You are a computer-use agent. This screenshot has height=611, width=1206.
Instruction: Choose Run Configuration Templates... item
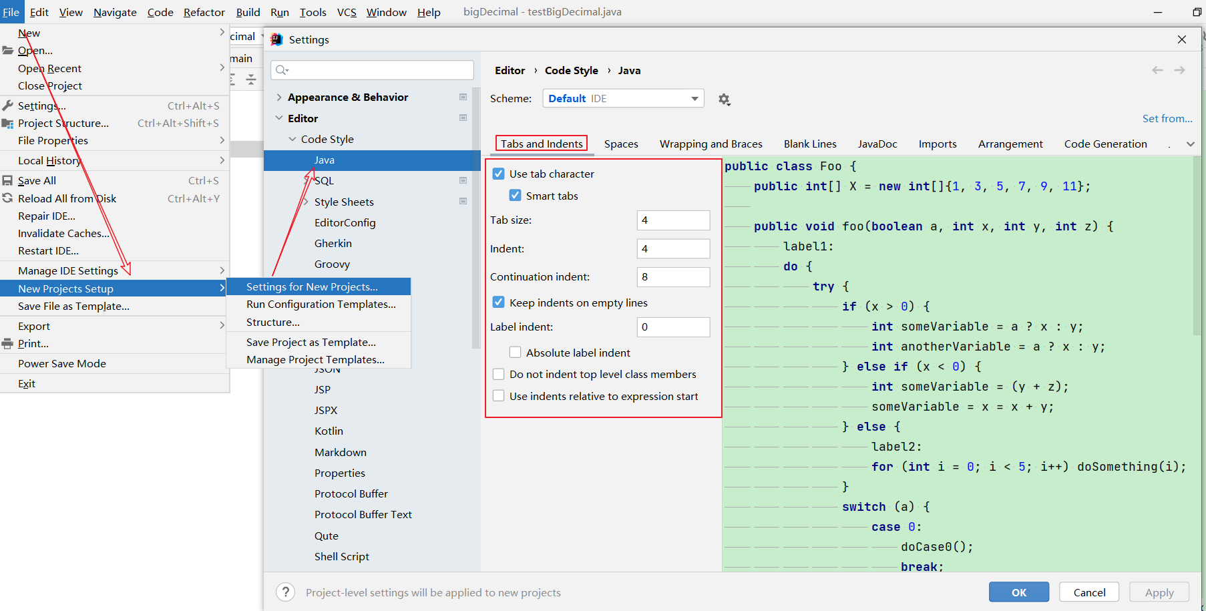(x=319, y=304)
